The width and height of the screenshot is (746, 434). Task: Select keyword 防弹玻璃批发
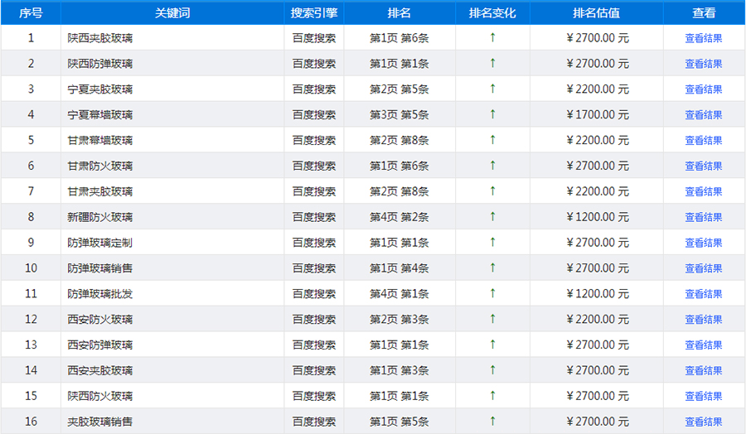[100, 294]
